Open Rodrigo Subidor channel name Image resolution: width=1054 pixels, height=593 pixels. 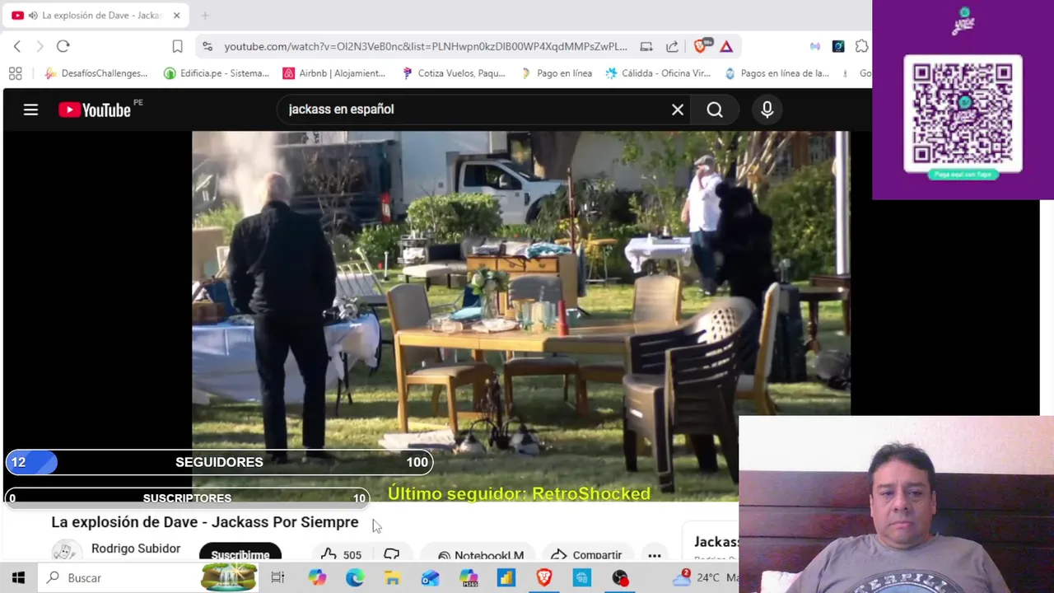click(x=136, y=549)
